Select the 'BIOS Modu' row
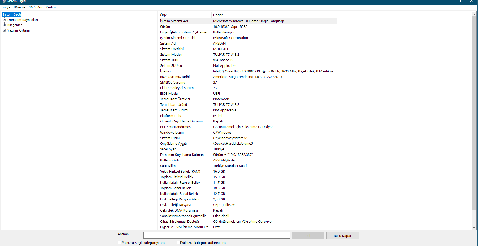 coord(248,93)
